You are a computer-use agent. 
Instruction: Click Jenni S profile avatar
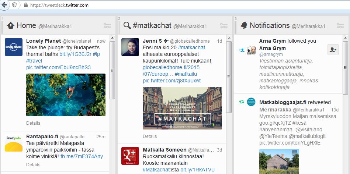click(130, 47)
